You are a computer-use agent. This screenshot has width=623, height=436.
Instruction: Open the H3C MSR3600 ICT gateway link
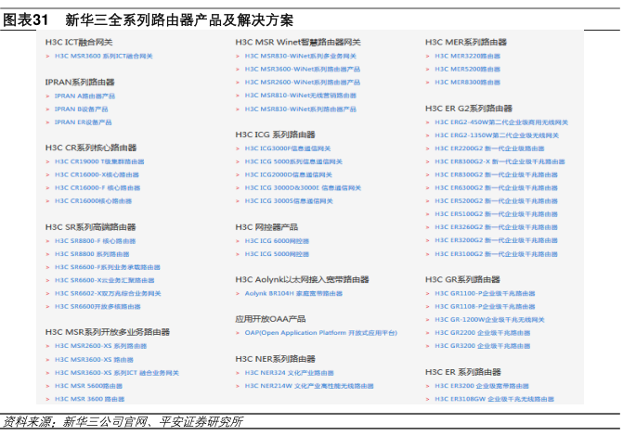point(103,56)
